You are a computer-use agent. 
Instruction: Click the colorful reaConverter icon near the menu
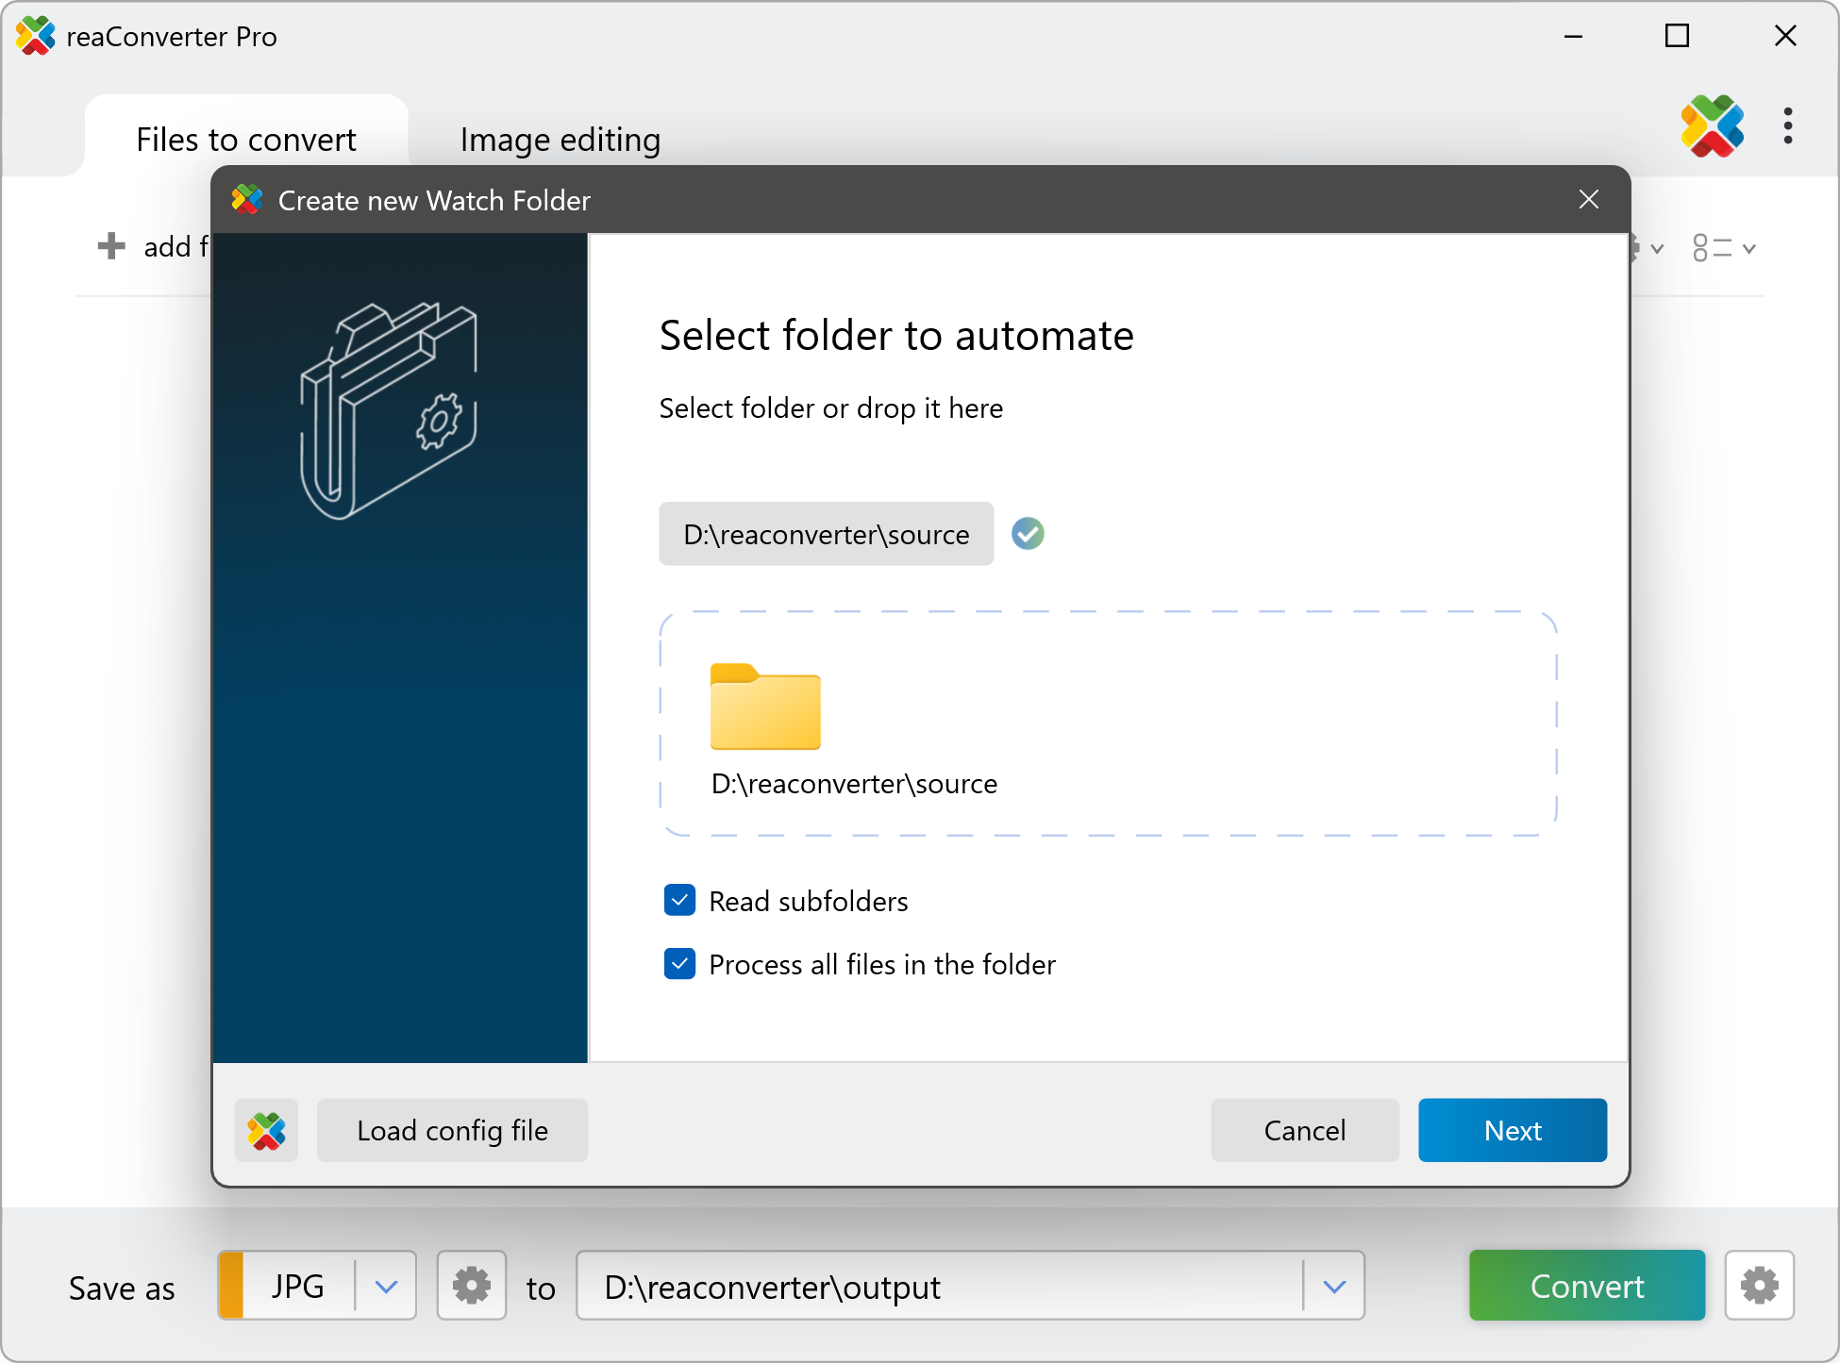[x=1713, y=126]
